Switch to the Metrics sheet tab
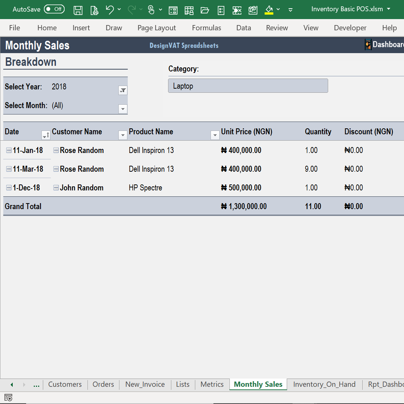The height and width of the screenshot is (404, 404). [212, 384]
